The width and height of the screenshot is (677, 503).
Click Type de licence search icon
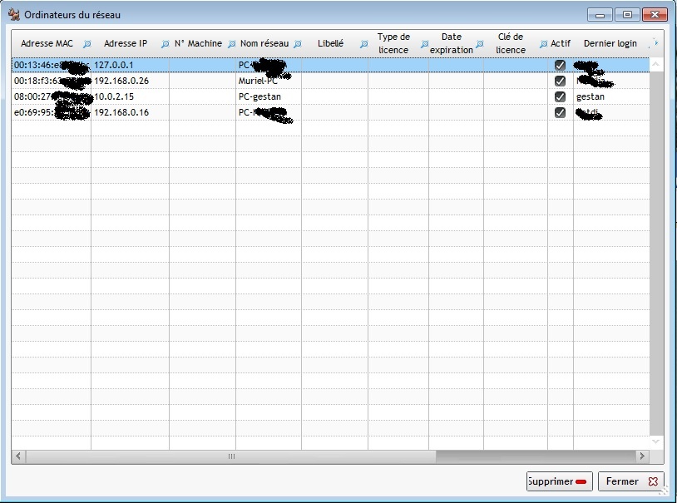[424, 44]
